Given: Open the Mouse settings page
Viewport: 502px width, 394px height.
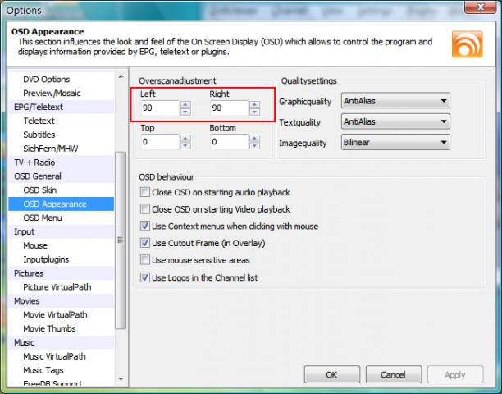Looking at the screenshot, I should (35, 245).
